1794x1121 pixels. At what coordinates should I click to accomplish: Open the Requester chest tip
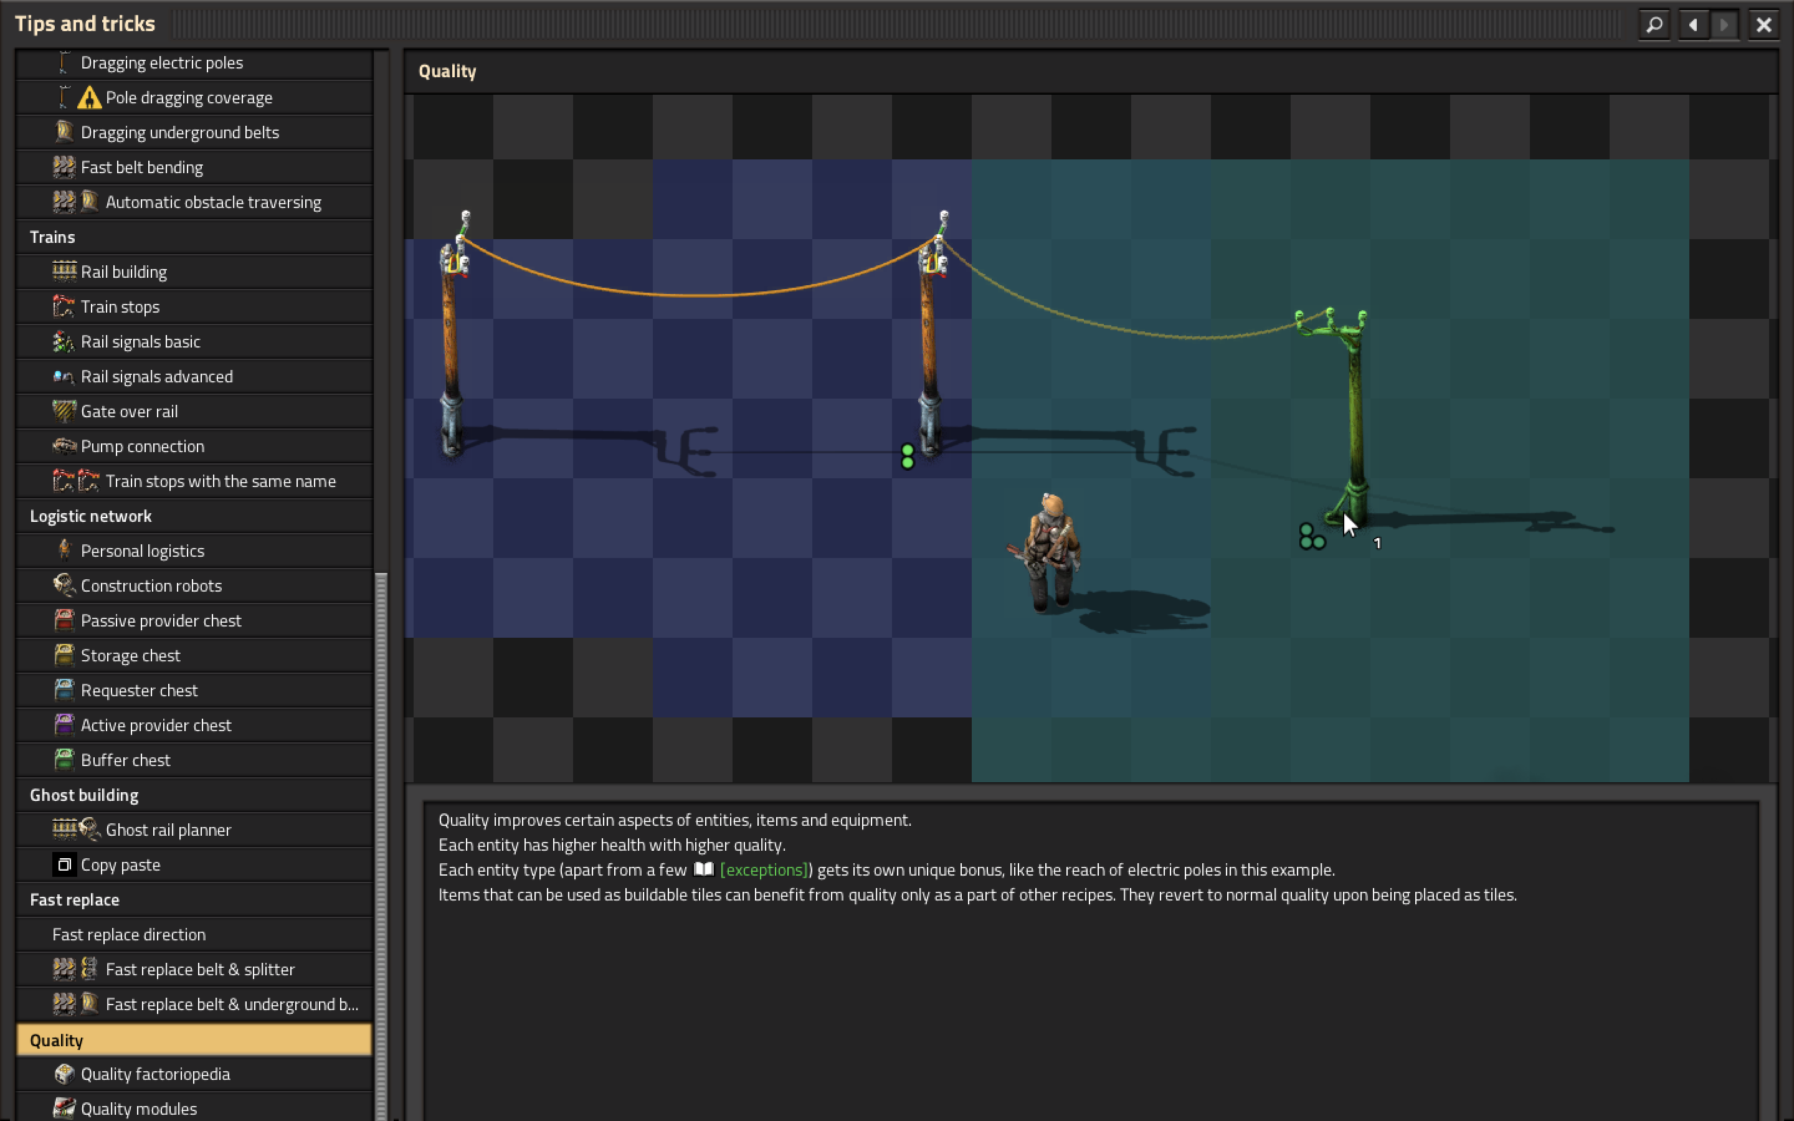[194, 690]
